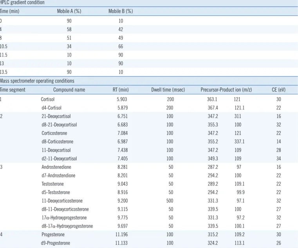Select the 'd2-11-Deoxycortisol' compound name
This screenshot has height=248, width=298.
[x=59, y=158]
